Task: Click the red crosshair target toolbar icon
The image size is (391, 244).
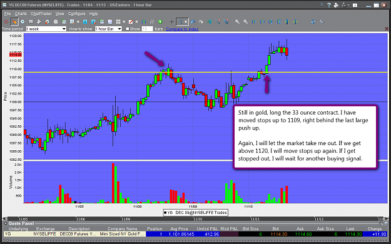Action: pos(6,22)
